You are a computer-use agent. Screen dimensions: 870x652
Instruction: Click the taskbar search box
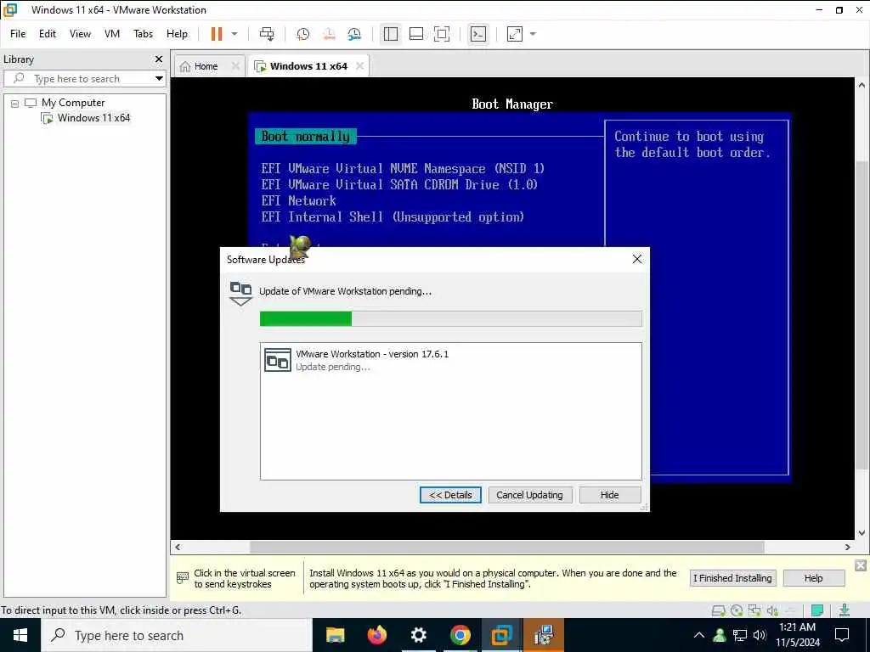coord(177,635)
